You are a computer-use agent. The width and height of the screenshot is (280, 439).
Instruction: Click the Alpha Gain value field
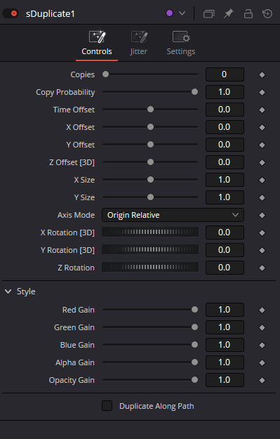(225, 362)
